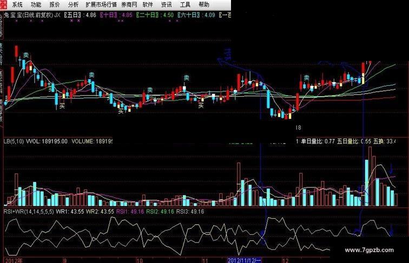Open the 帮助 menu
This screenshot has width=409, height=263.
click(204, 4)
